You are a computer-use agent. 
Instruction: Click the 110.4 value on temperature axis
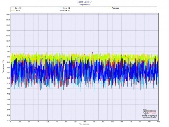pyautogui.click(x=8, y=30)
